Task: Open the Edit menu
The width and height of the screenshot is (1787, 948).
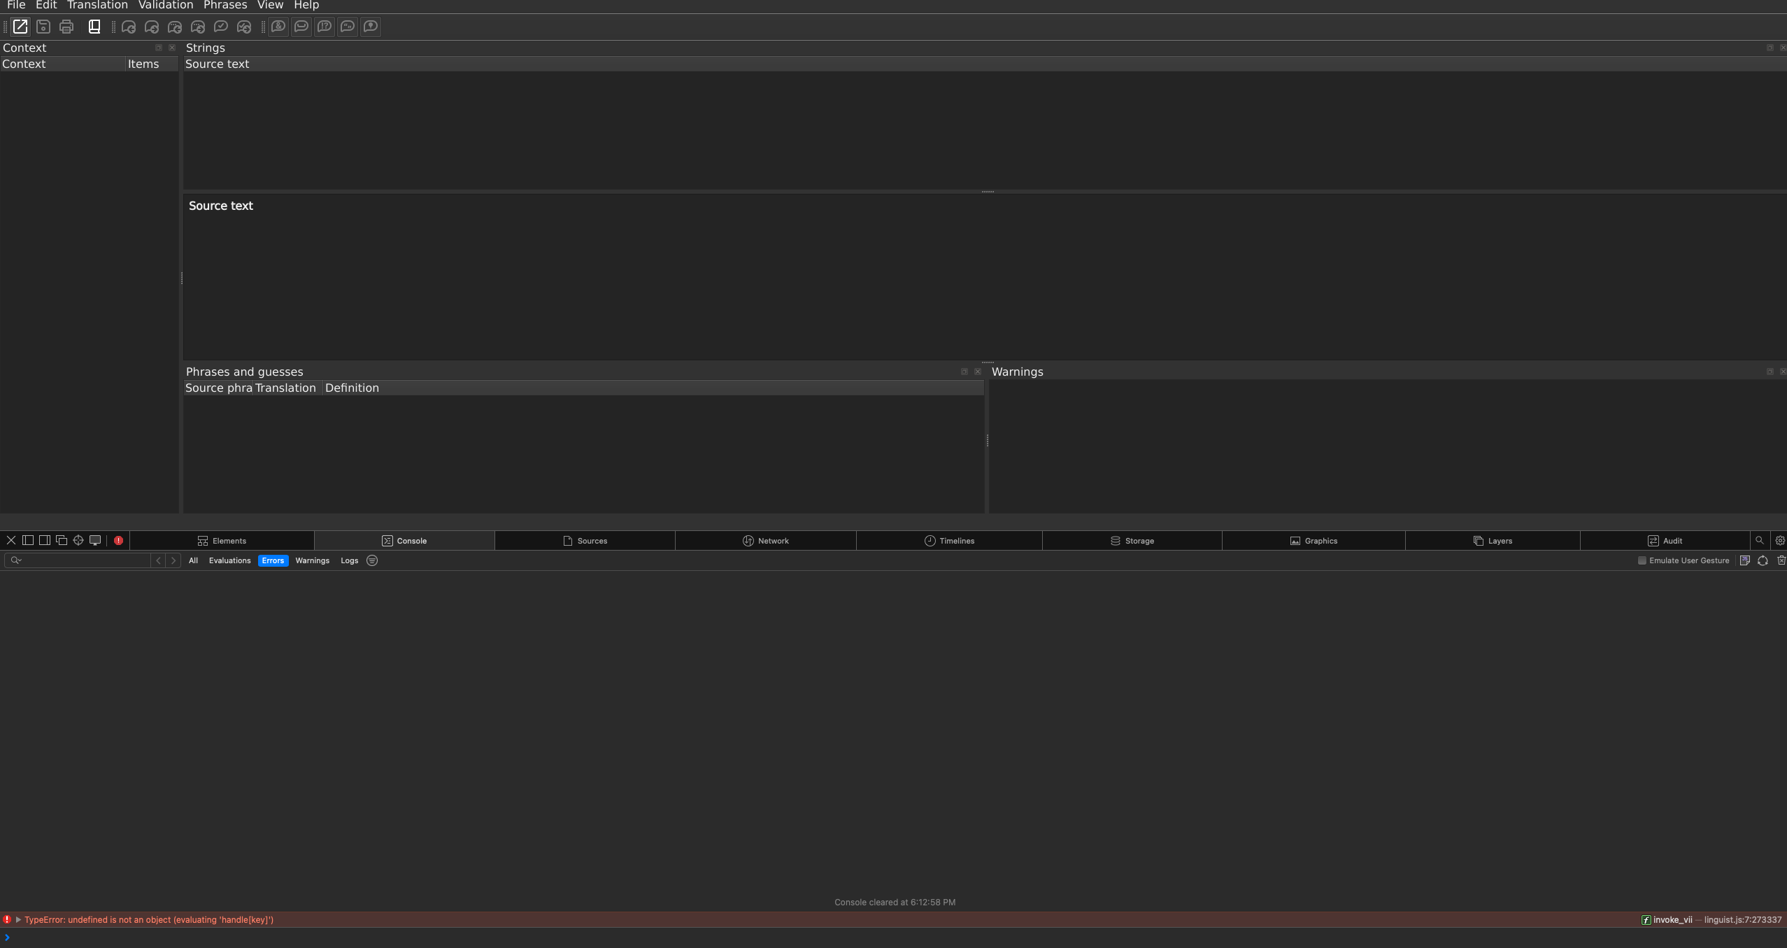Action: click(x=46, y=5)
